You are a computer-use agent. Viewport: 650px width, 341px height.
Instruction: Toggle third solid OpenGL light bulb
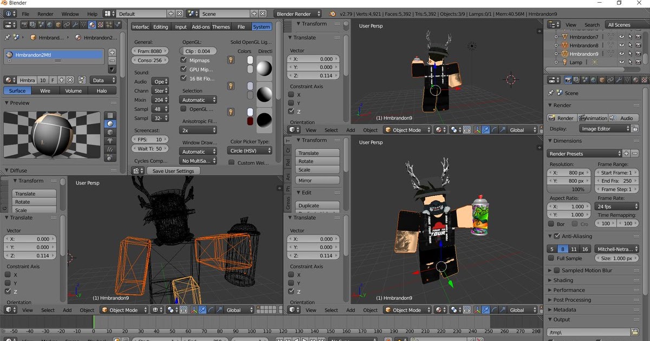(230, 112)
